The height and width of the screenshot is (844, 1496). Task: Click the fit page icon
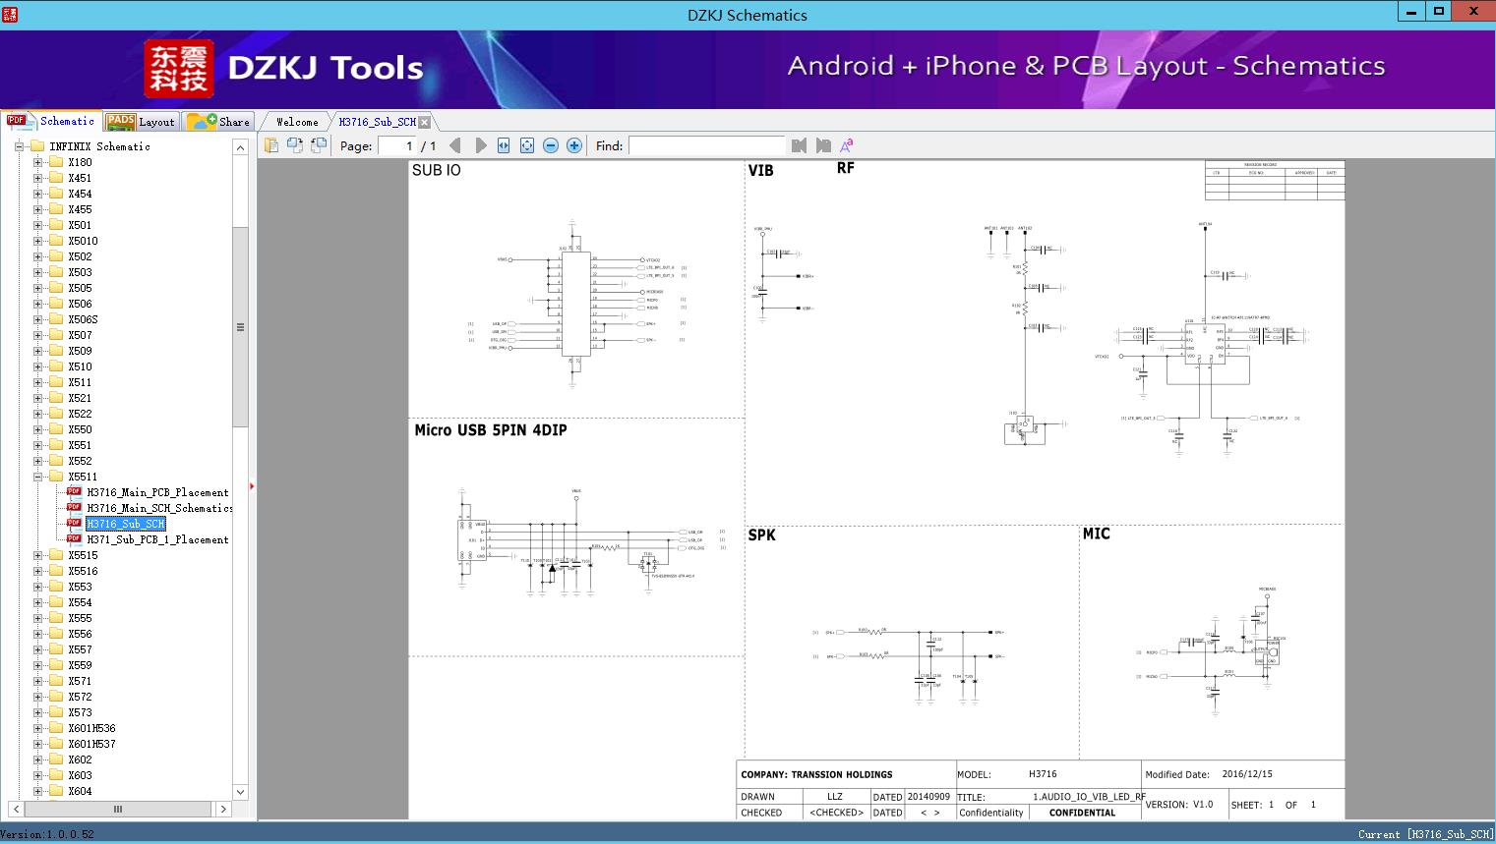click(x=527, y=145)
